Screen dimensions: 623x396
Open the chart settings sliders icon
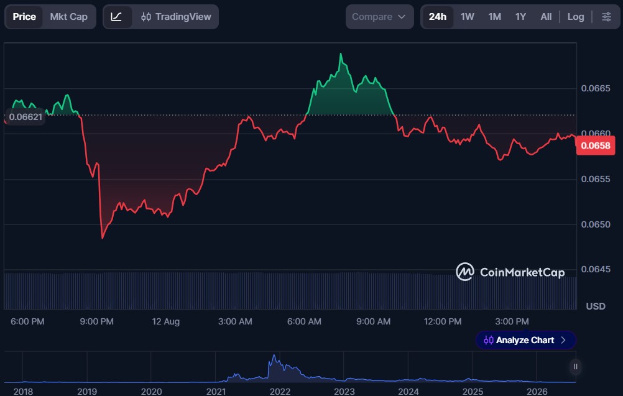pos(606,17)
